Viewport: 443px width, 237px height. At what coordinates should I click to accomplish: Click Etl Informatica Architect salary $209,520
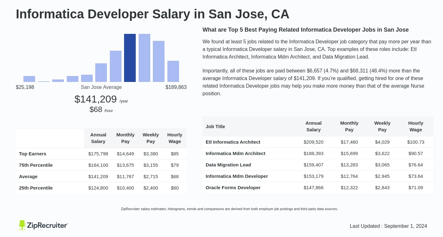pos(314,142)
